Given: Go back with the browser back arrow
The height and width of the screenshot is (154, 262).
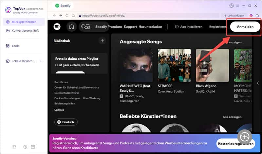Looking at the screenshot, I should coord(54,15).
